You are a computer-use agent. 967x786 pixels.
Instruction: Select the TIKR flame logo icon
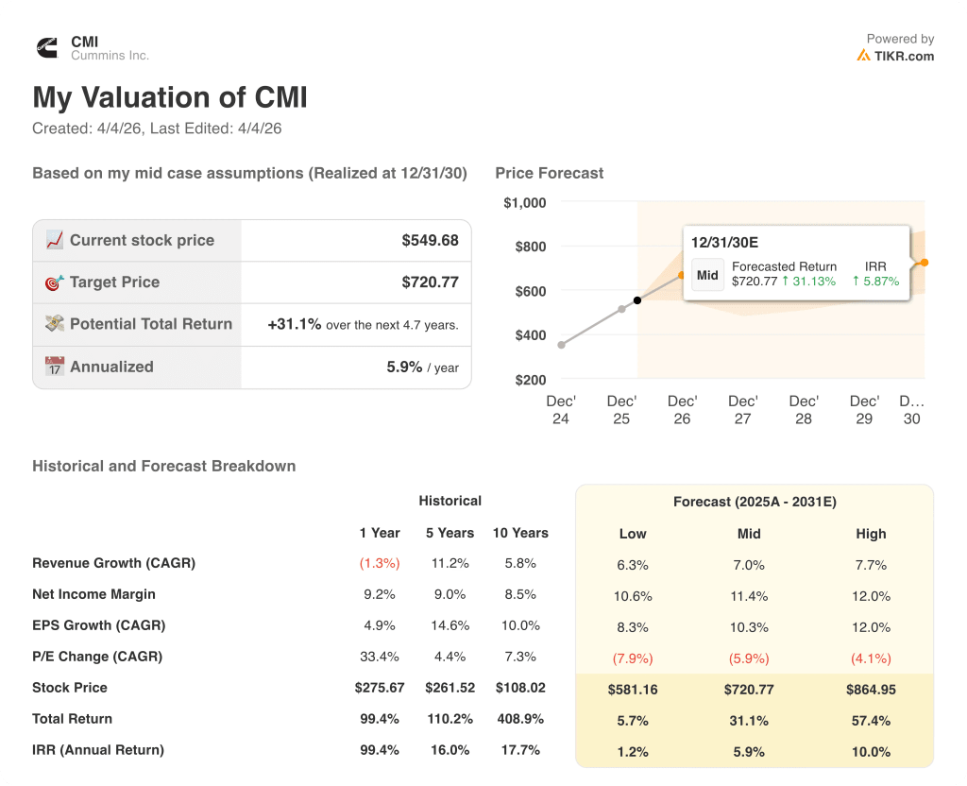[863, 56]
